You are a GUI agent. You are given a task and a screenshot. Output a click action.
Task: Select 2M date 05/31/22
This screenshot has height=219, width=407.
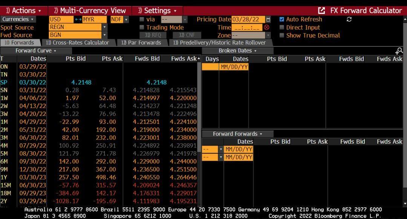[x=33, y=129]
